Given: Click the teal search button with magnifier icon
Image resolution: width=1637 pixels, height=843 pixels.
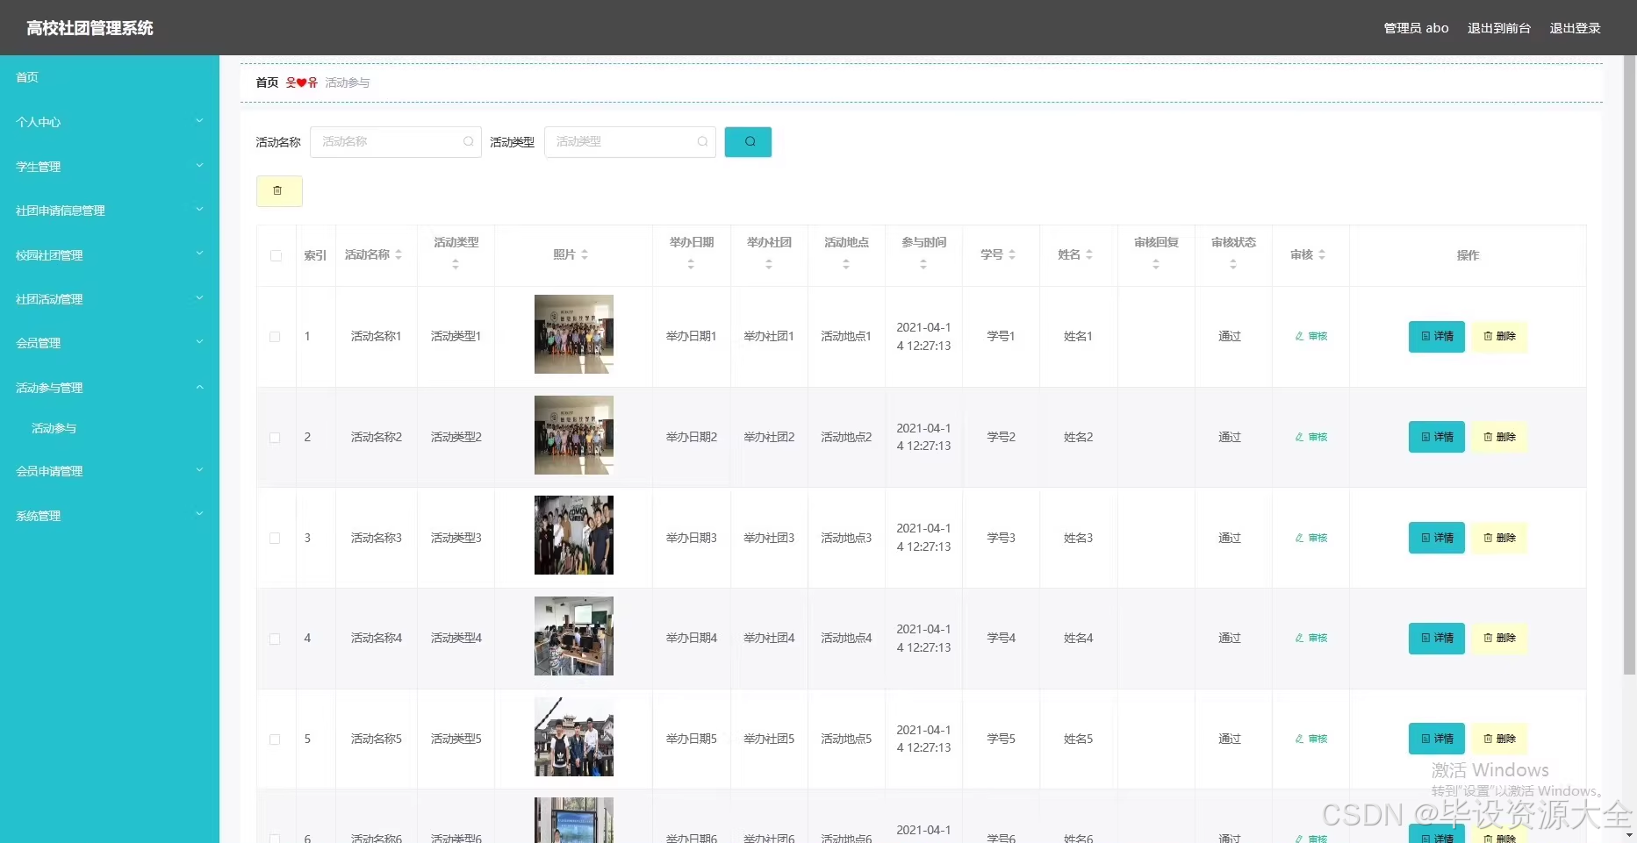Looking at the screenshot, I should pyautogui.click(x=748, y=142).
